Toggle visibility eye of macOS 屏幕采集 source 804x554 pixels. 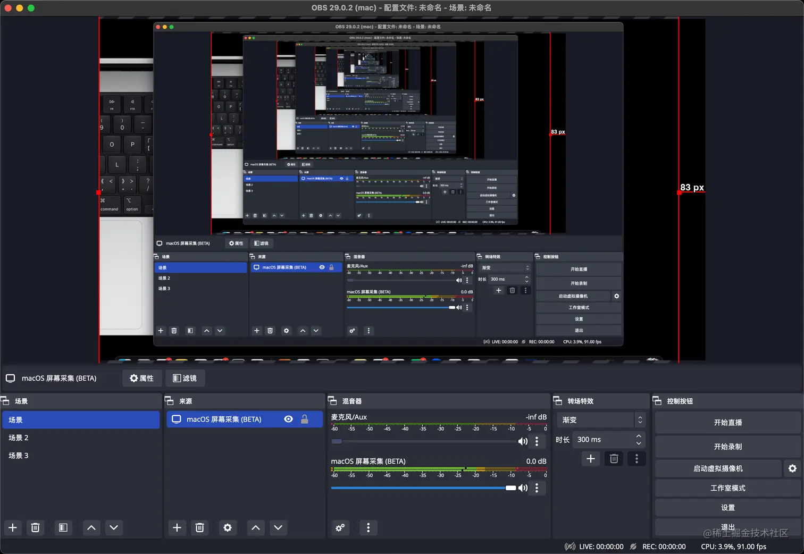[288, 419]
